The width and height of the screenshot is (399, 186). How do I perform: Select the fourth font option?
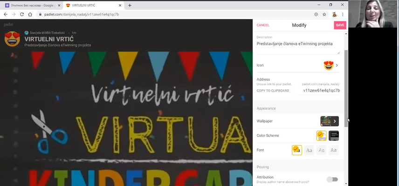pyautogui.click(x=334, y=150)
